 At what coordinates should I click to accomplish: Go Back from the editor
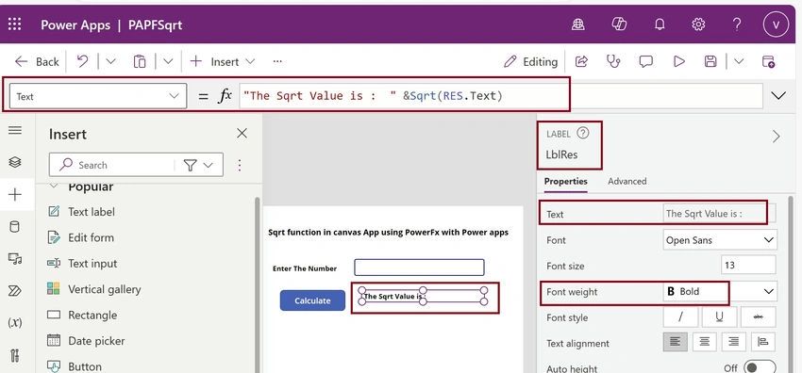[x=37, y=62]
